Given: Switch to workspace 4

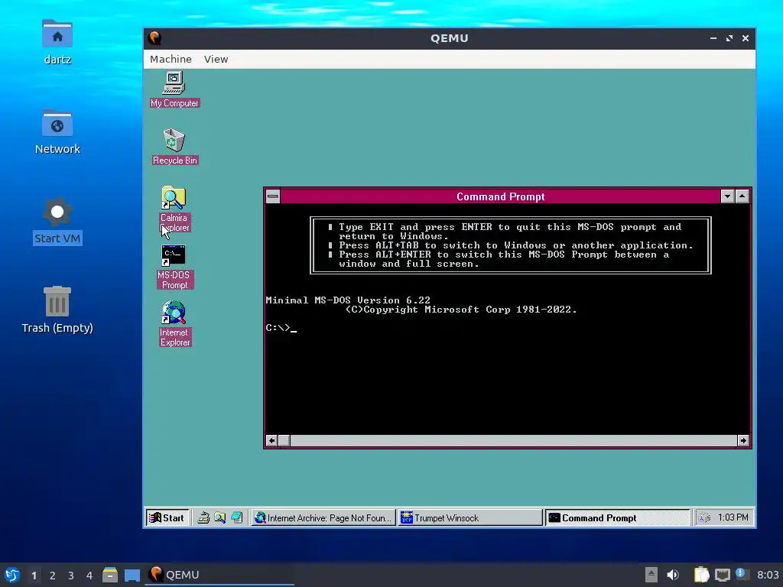Looking at the screenshot, I should [x=89, y=575].
